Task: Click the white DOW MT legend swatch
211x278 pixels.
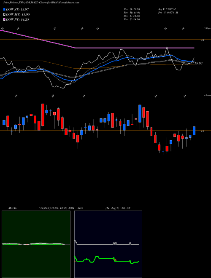Action: tap(5, 15)
